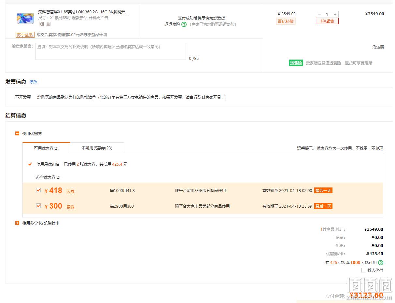Switch to the 可用优惠券(2) tab
The height and width of the screenshot is (303, 395).
click(x=46, y=148)
